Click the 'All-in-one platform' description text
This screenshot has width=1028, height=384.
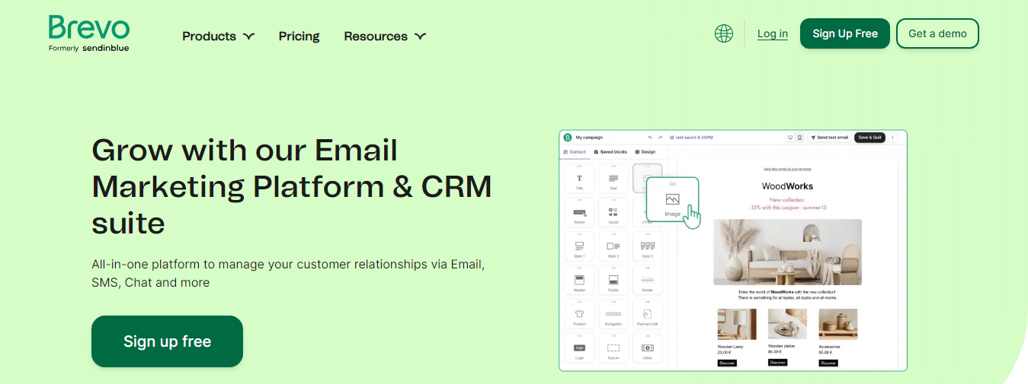[288, 274]
